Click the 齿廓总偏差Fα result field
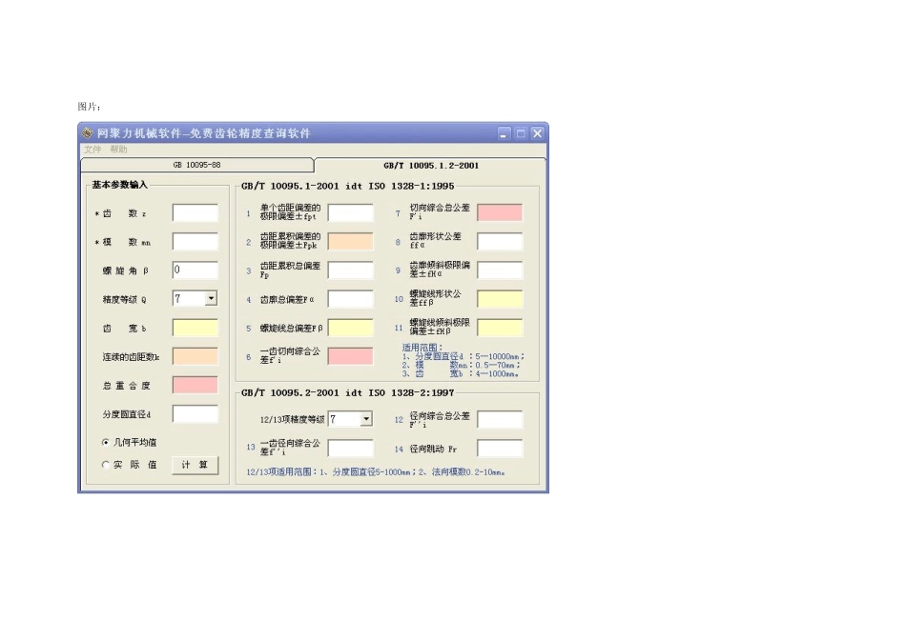 point(351,299)
